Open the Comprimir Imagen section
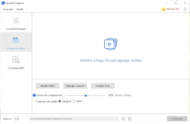The height and width of the screenshot is (124, 190). point(16,23)
